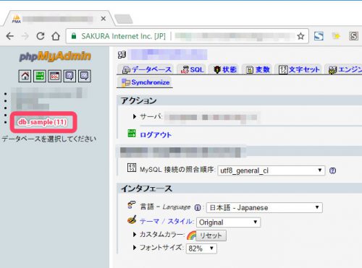Click the リセット reset button

211,235
